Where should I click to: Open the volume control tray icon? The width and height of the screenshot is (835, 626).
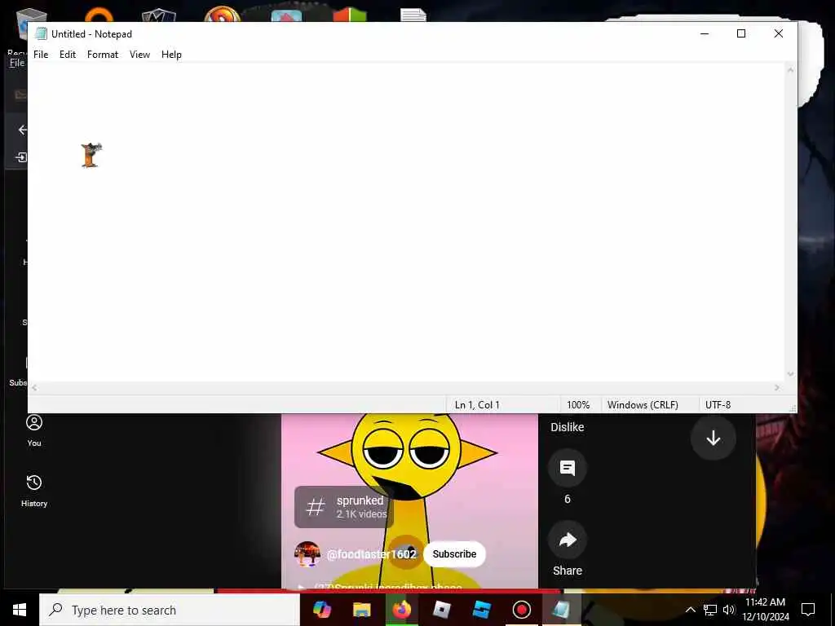(x=729, y=610)
